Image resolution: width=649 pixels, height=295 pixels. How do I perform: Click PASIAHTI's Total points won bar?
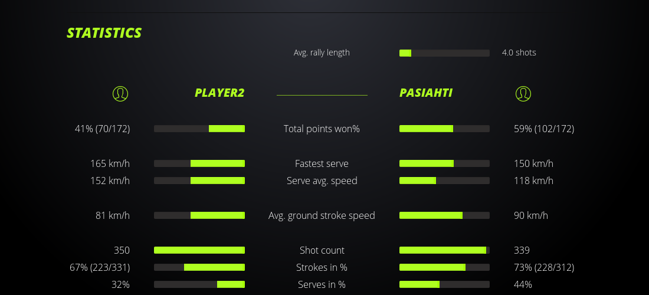444,129
